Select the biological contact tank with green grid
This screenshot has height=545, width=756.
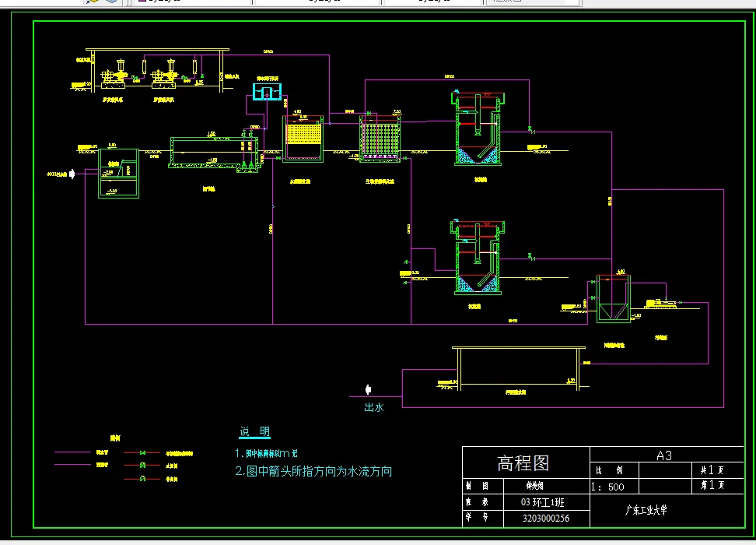coord(380,138)
